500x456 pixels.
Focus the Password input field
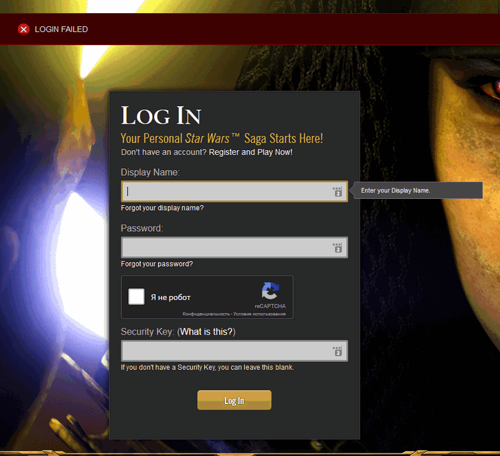tap(225, 248)
